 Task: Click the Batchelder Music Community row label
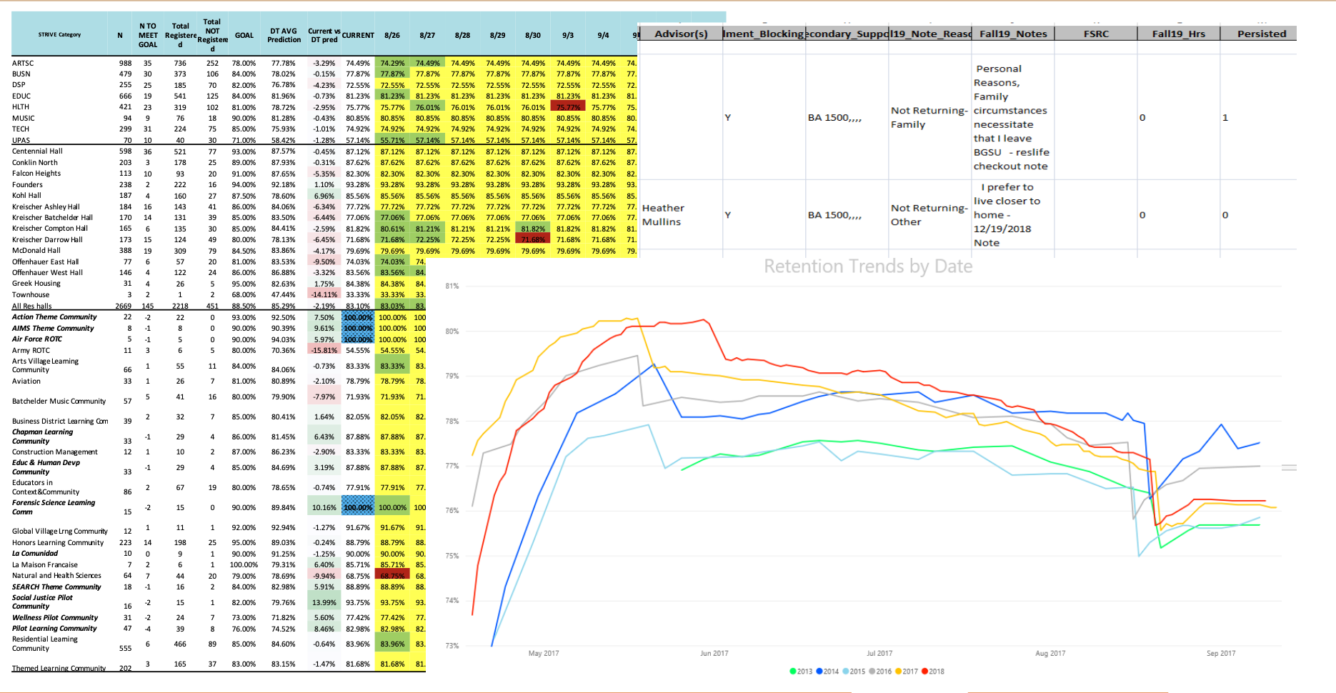59,401
